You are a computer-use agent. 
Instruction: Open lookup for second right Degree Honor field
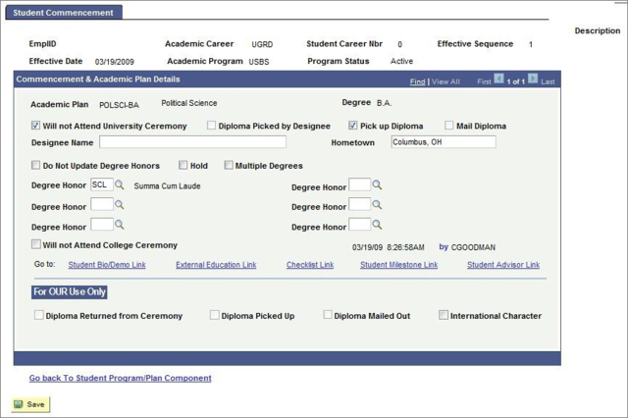point(377,205)
